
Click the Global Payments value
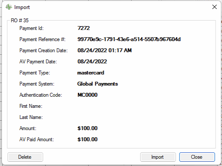(x=97, y=84)
